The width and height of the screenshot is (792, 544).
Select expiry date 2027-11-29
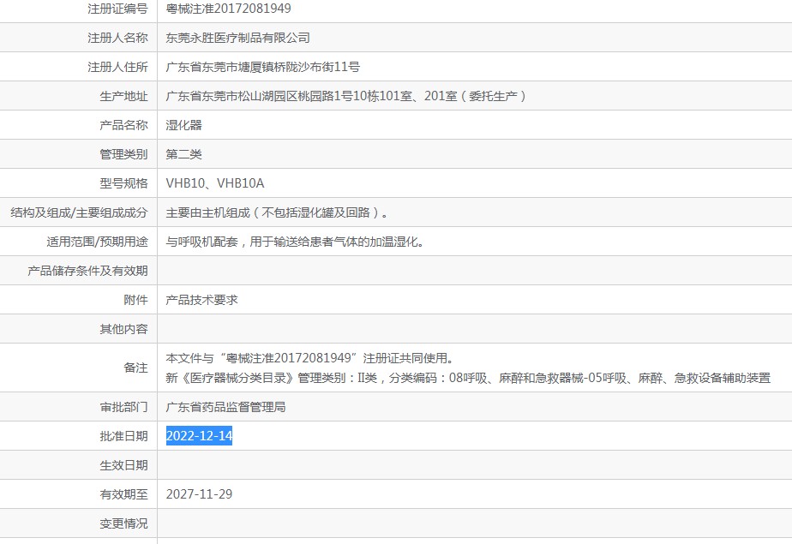click(199, 494)
